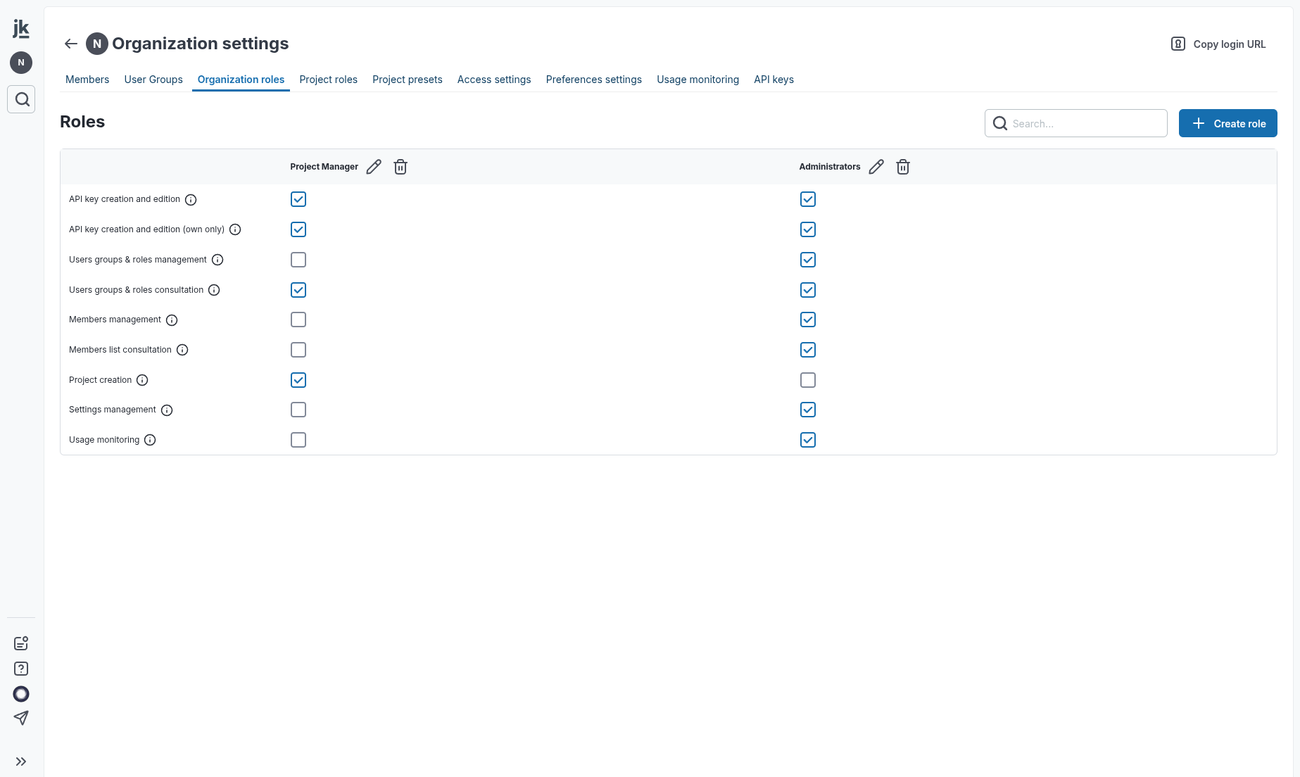Edit the Project Manager role
This screenshot has height=777, width=1300.
374,167
